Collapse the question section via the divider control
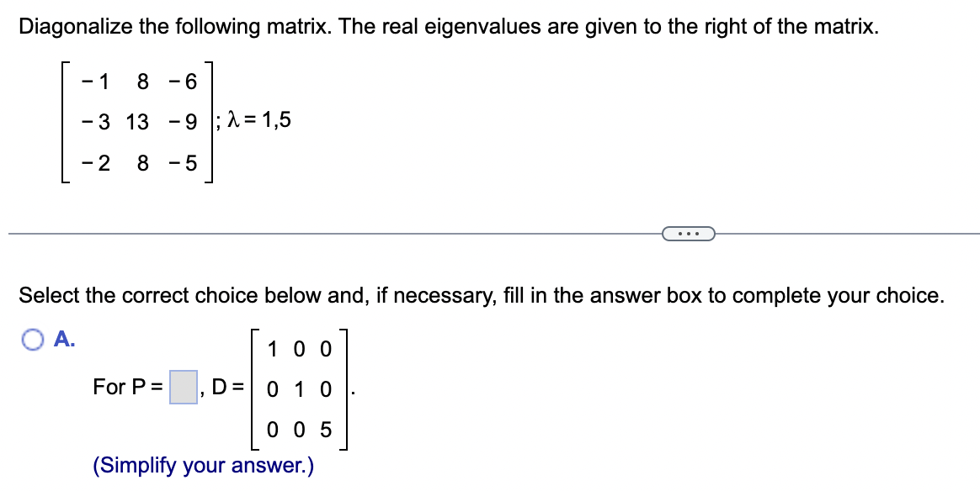This screenshot has height=491, width=980. 689,234
